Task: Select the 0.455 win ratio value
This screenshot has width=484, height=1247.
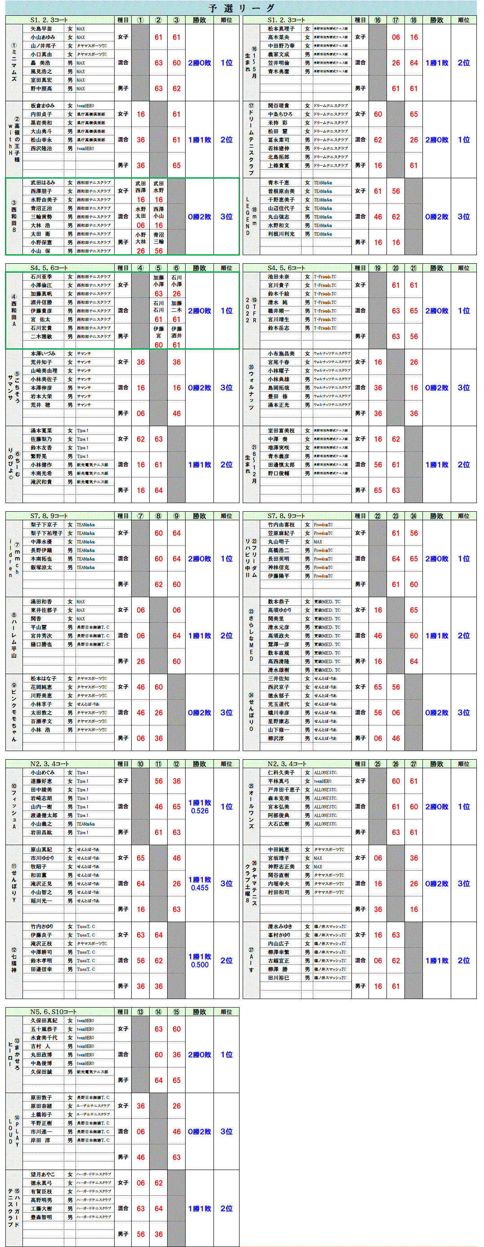Action: pyautogui.click(x=199, y=888)
